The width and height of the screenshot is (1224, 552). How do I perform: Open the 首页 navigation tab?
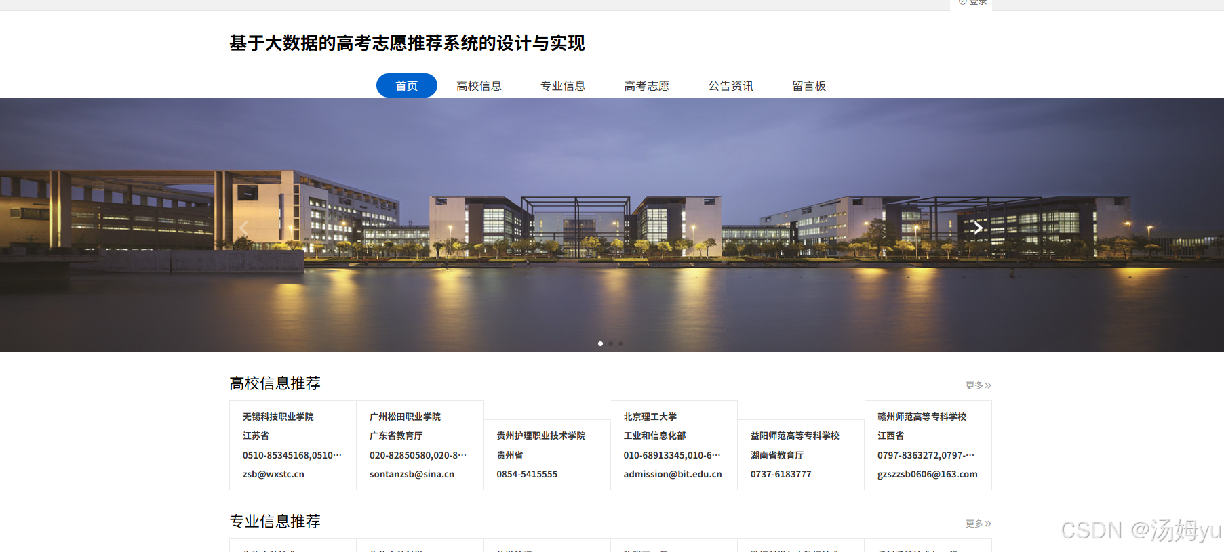pos(407,85)
